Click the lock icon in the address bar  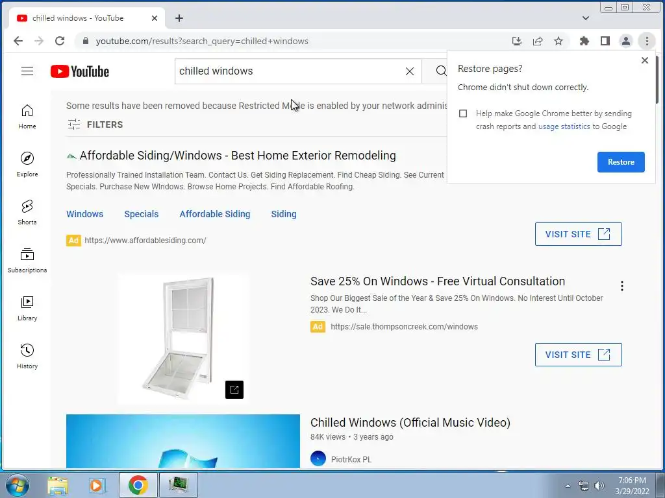(x=86, y=41)
